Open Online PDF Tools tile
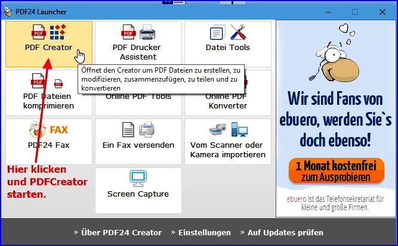Screen dimensions: 398x246 (138, 104)
